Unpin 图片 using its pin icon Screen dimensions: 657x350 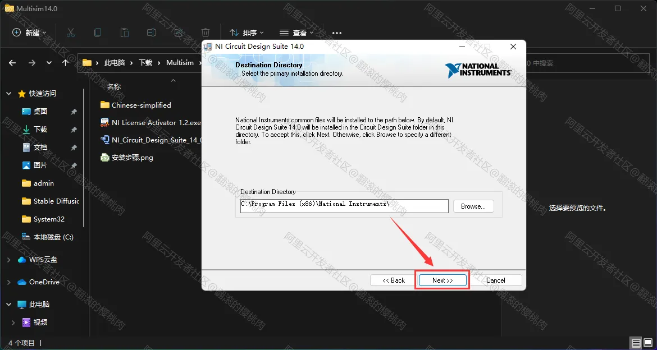point(74,166)
